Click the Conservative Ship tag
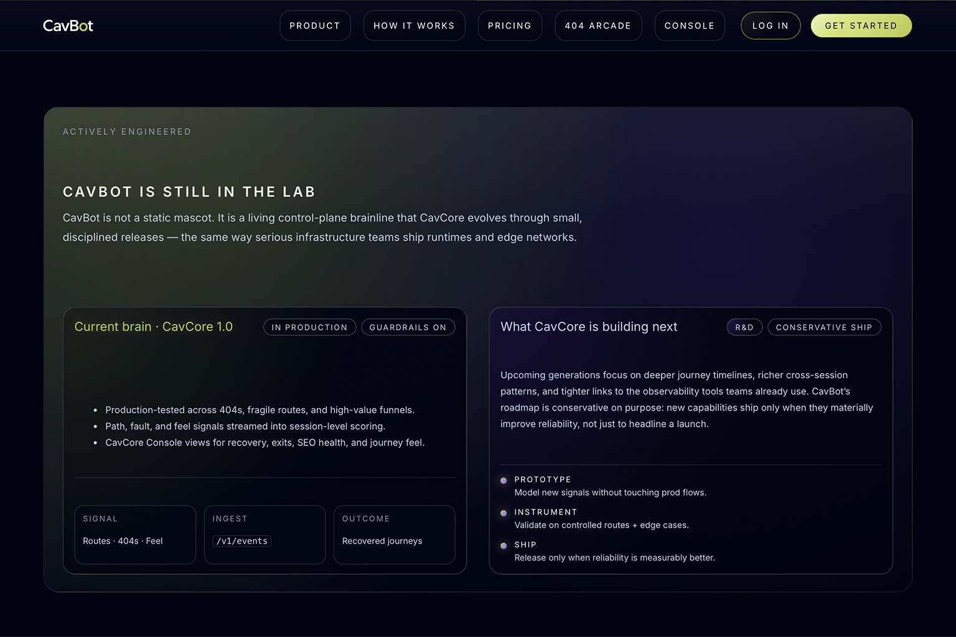The width and height of the screenshot is (956, 637). click(x=823, y=327)
